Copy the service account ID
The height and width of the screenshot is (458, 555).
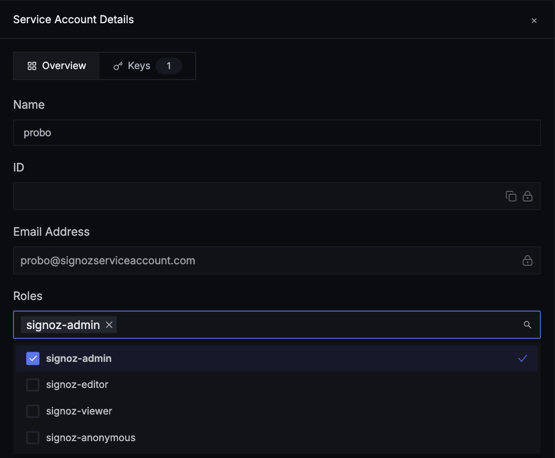point(511,196)
